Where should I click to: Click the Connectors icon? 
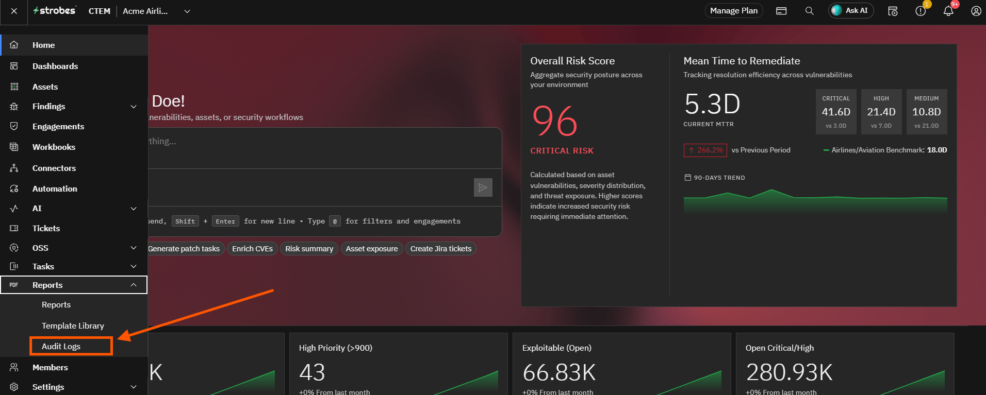[x=14, y=168]
